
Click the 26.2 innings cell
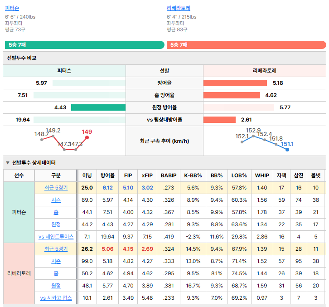pyautogui.click(x=87, y=249)
